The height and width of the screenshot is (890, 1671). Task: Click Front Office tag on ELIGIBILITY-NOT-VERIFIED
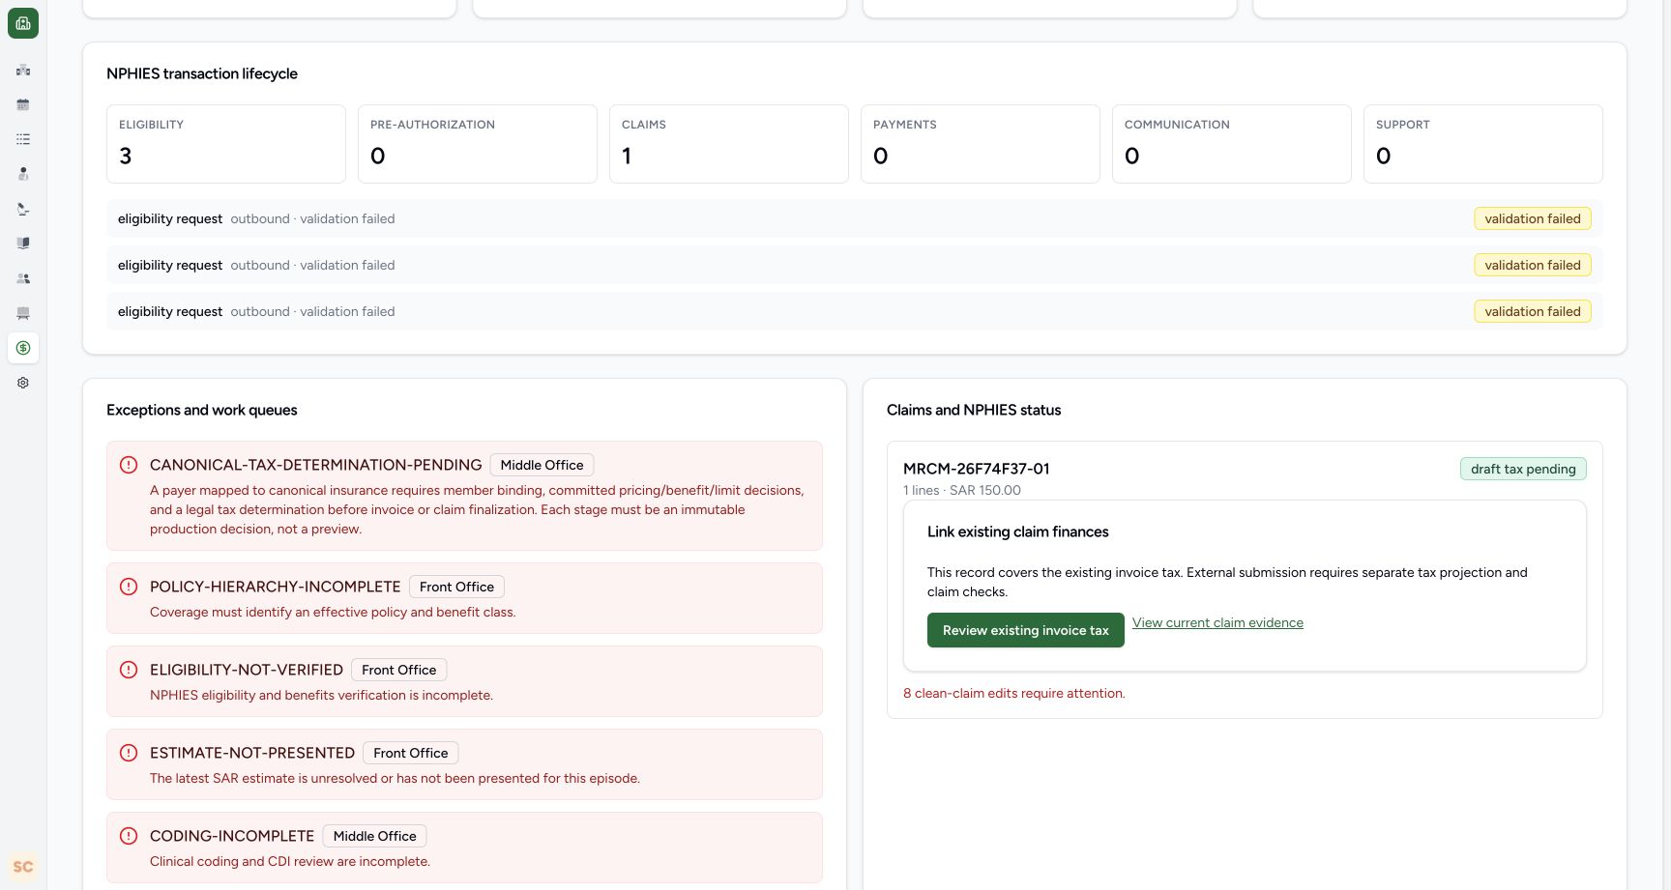click(x=398, y=670)
